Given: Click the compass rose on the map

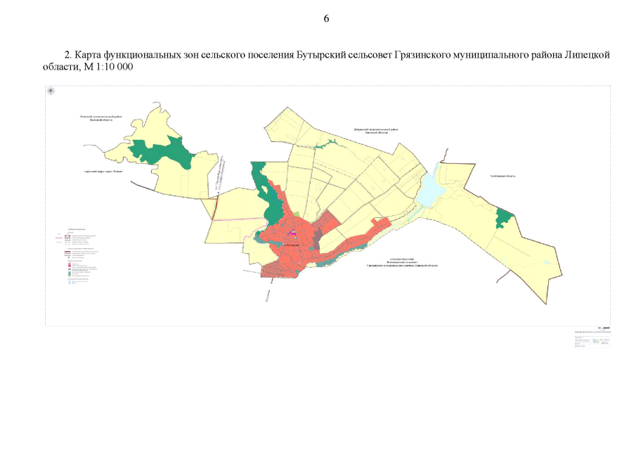Looking at the screenshot, I should tap(51, 91).
